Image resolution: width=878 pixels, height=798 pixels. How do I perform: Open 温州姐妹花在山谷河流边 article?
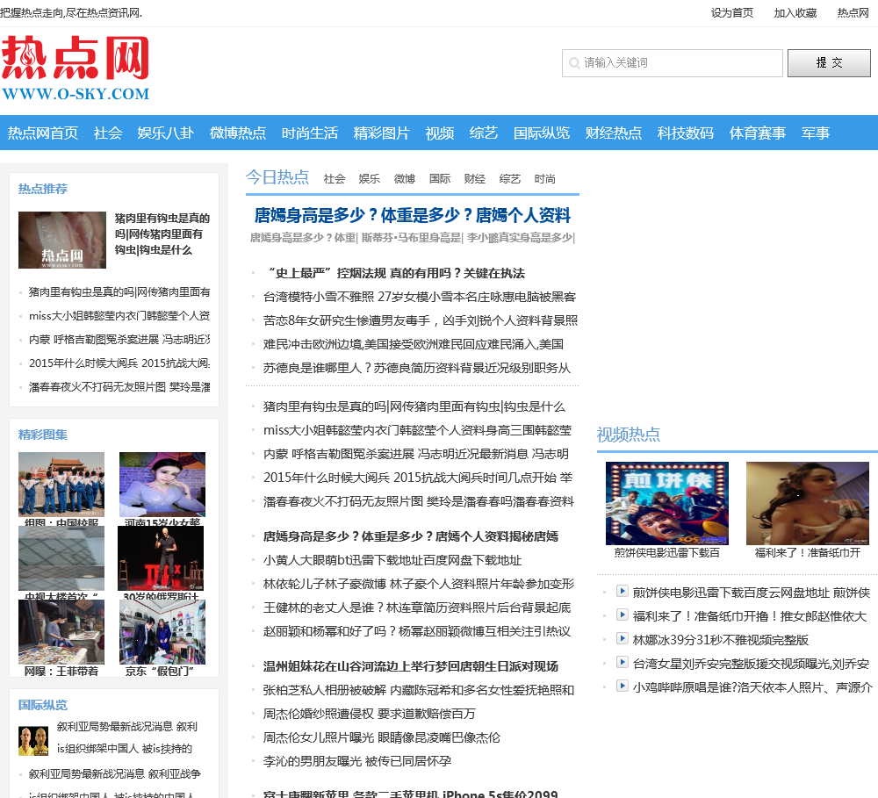410,666
